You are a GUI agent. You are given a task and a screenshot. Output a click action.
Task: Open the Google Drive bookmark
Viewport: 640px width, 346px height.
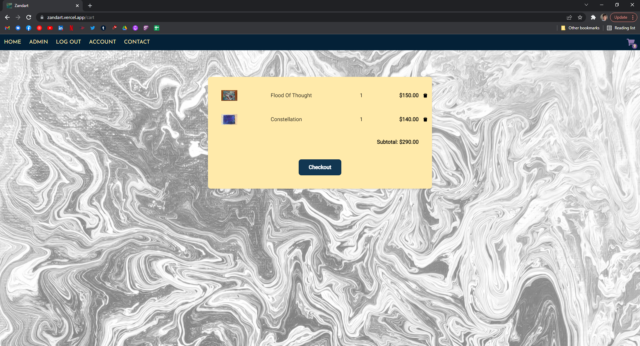tap(125, 28)
